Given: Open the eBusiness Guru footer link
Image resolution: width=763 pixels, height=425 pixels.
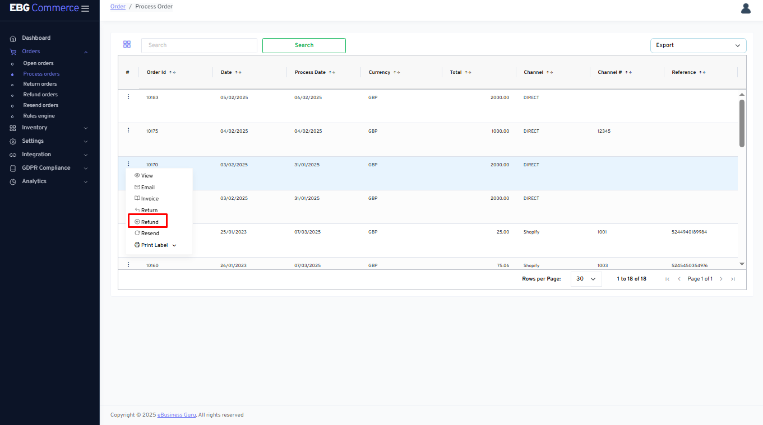Looking at the screenshot, I should pos(177,415).
